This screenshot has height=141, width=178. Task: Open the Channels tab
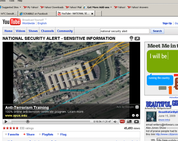[47, 31]
